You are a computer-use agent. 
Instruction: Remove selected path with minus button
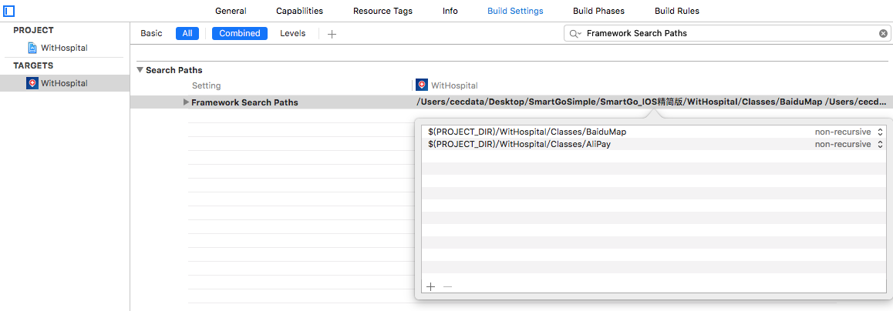pos(447,286)
